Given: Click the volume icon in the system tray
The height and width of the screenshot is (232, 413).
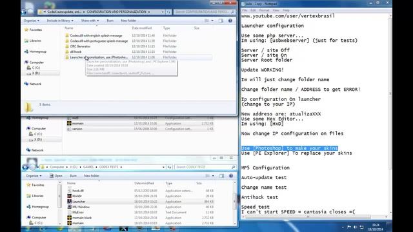Looking at the screenshot, I should pos(355,227).
